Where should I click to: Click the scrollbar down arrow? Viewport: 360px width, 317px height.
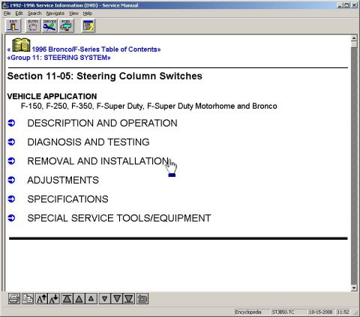coord(354,288)
